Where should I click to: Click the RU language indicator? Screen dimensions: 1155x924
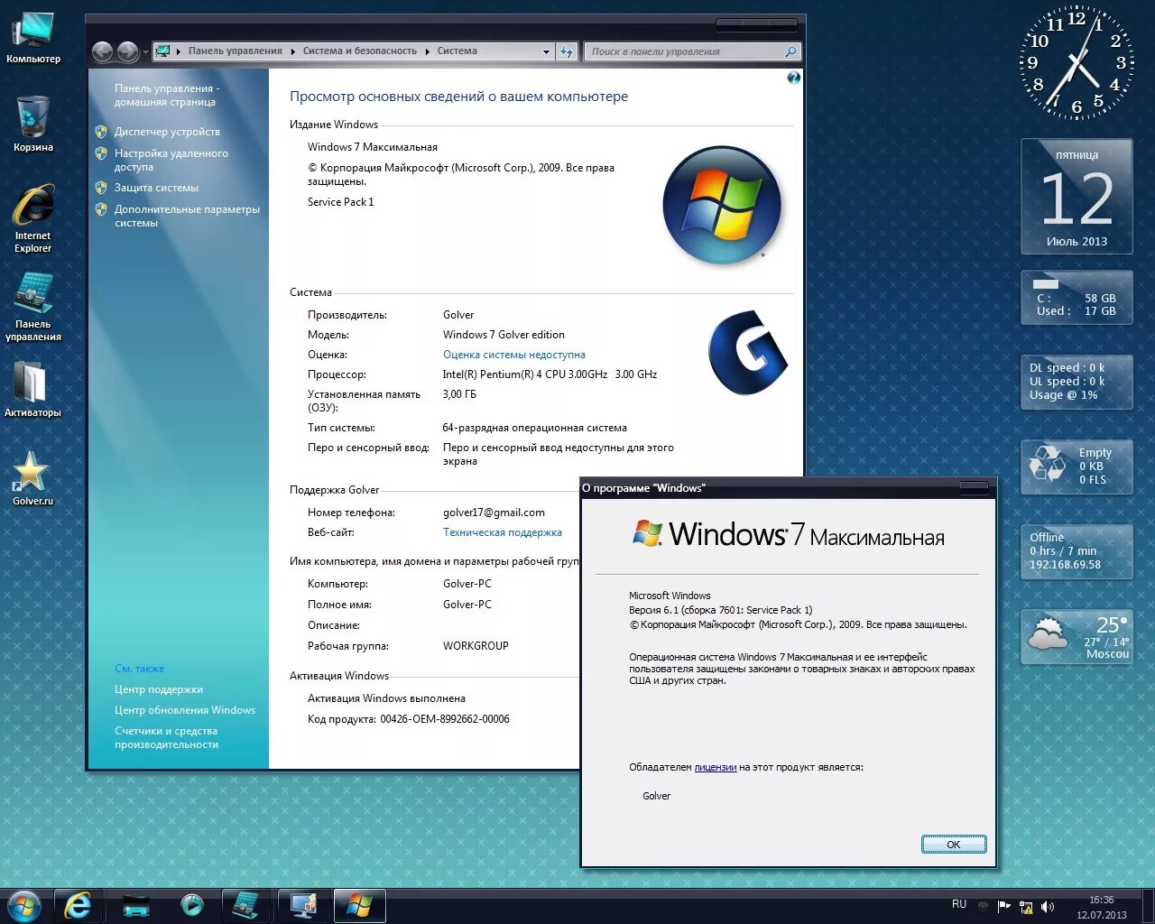tap(959, 904)
